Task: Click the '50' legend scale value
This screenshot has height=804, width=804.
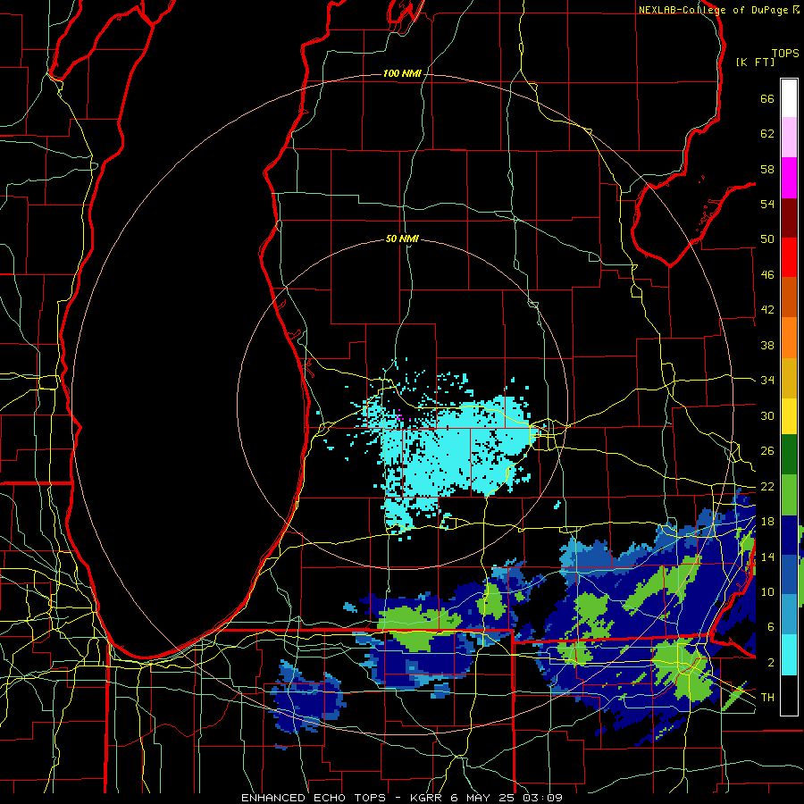Action: (767, 239)
